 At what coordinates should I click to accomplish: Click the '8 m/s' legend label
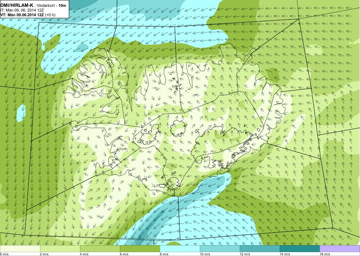pyautogui.click(x=164, y=254)
